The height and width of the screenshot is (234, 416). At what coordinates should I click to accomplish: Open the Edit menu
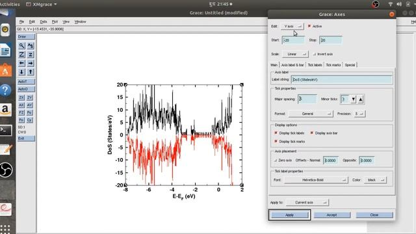coord(32,21)
